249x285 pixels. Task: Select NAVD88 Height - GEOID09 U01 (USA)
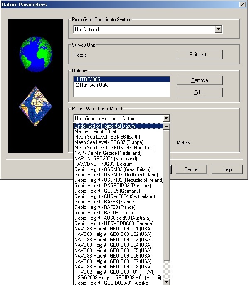[x=118, y=229]
